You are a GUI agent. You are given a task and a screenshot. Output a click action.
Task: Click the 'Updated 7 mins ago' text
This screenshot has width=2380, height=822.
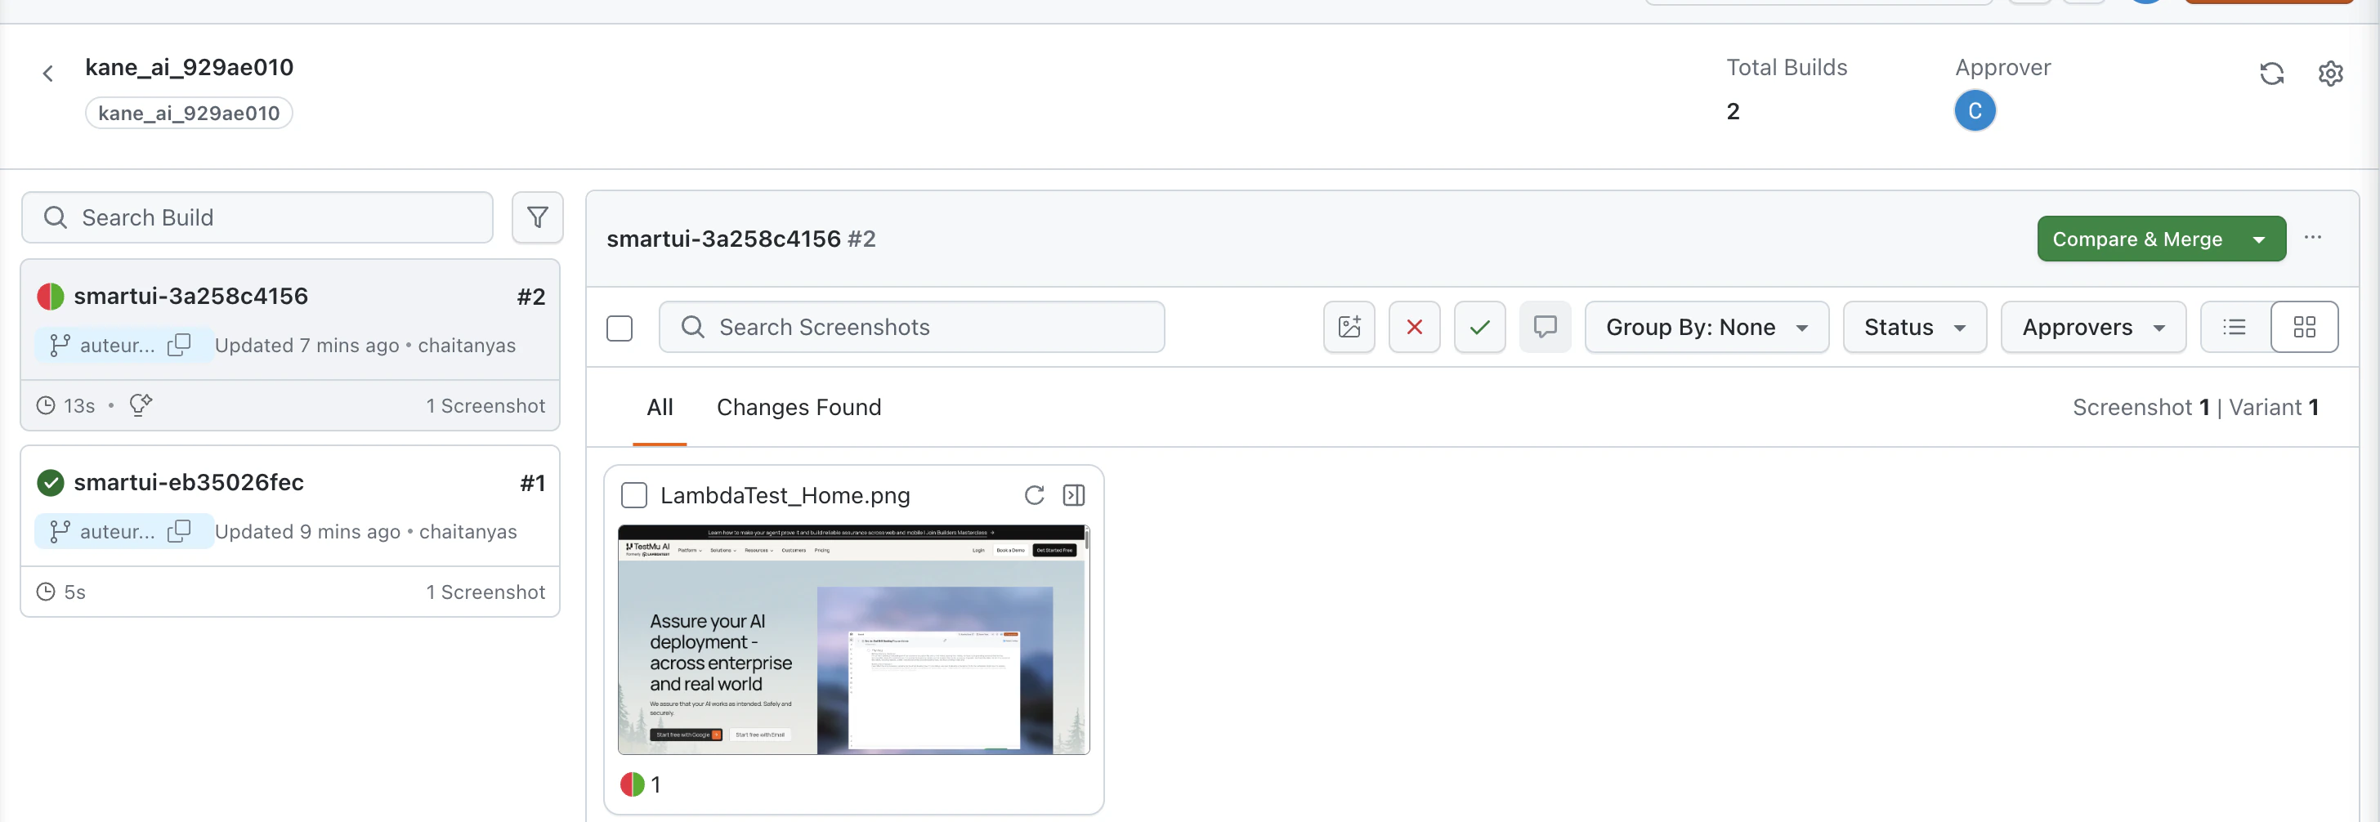tap(306, 346)
